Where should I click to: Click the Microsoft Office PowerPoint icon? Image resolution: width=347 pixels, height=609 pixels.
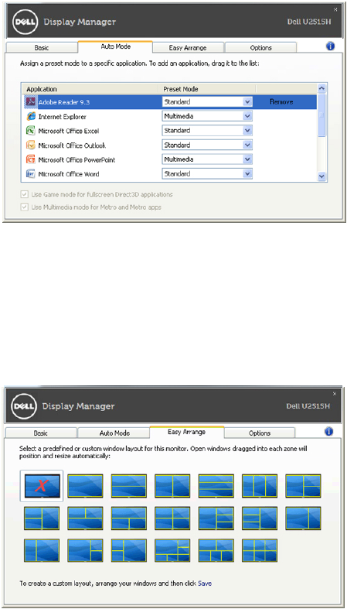(31, 159)
